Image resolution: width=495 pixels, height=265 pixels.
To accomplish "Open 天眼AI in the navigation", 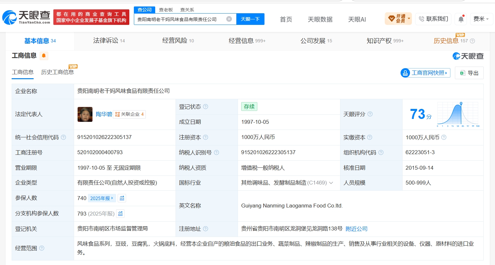I will pyautogui.click(x=357, y=19).
